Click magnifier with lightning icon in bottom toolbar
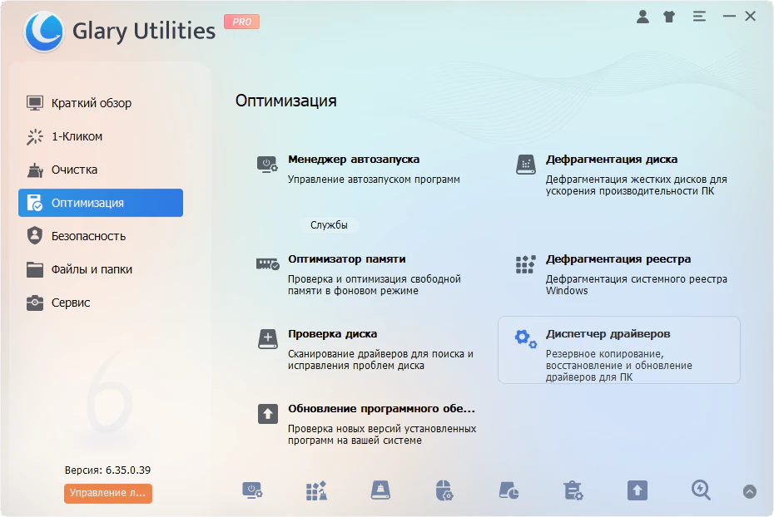The width and height of the screenshot is (774, 517). point(701,491)
